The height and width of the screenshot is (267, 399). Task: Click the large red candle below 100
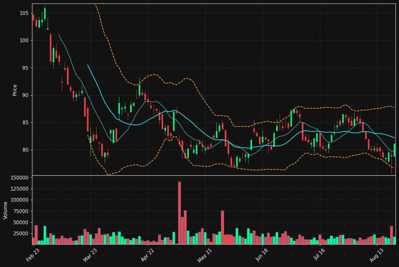[x=50, y=48]
